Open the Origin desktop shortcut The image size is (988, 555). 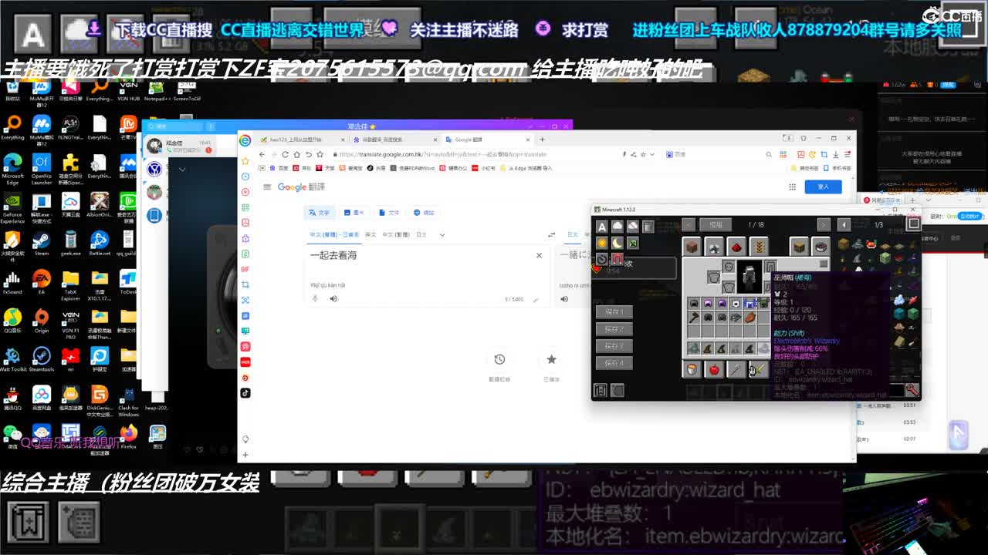click(x=41, y=321)
